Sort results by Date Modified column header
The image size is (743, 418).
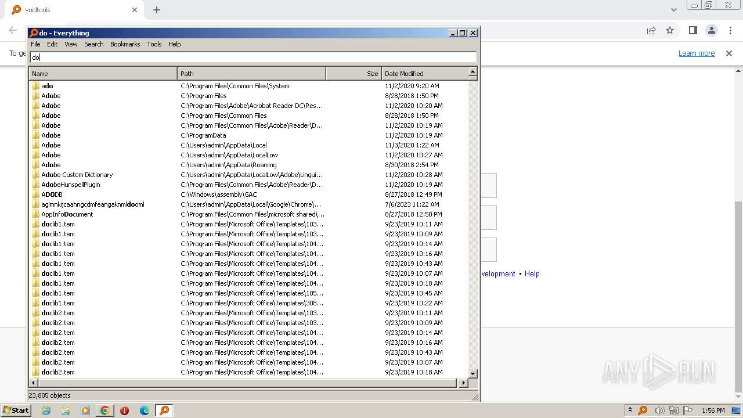(424, 74)
